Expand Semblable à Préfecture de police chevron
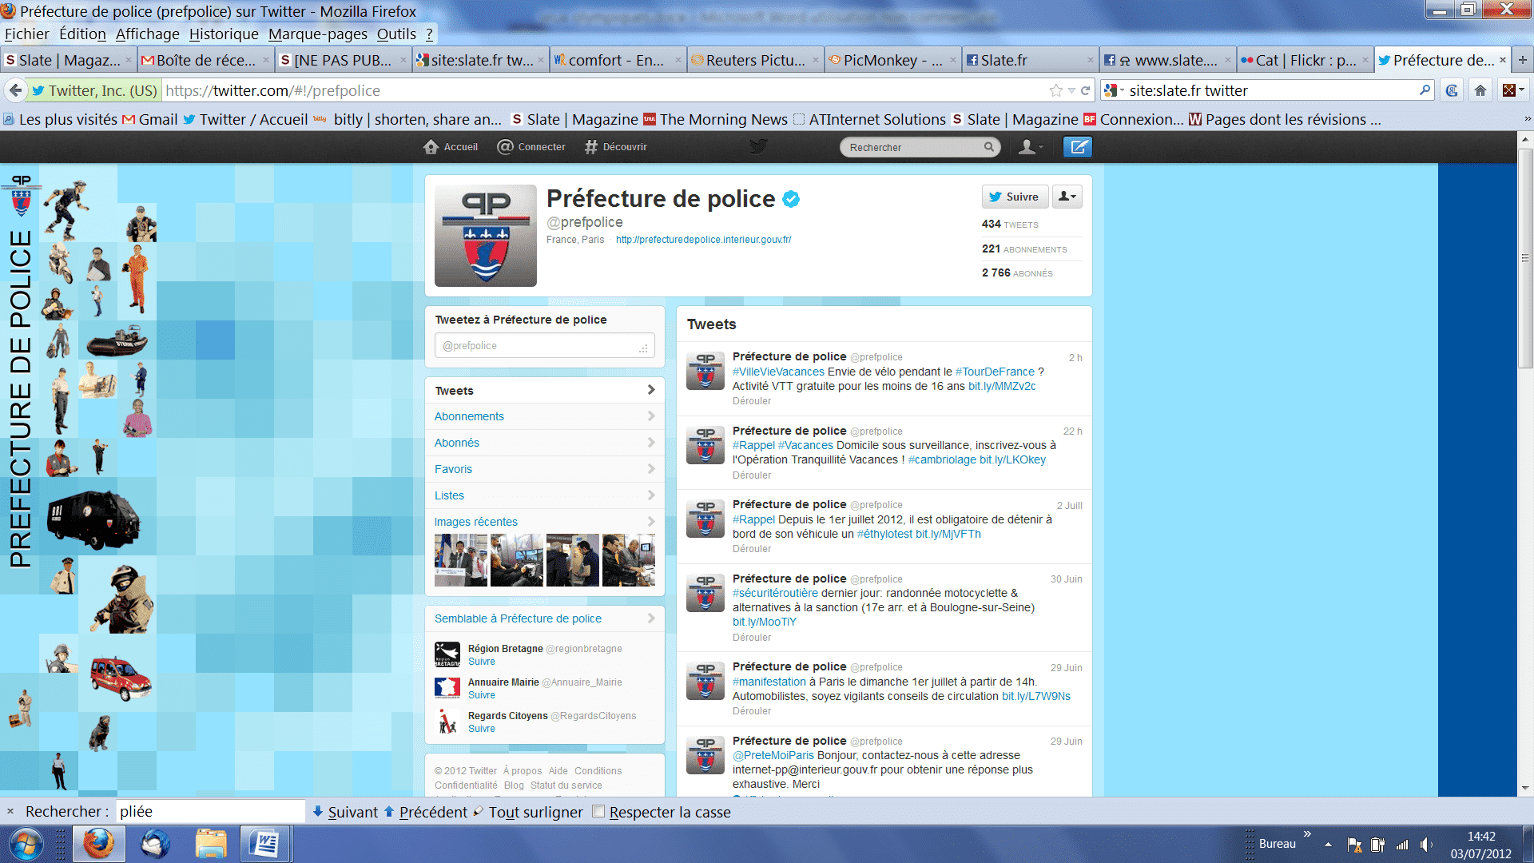This screenshot has width=1534, height=863. click(651, 618)
